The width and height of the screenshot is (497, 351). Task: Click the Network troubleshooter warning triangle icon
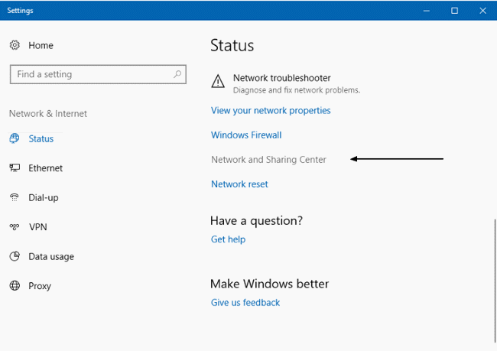point(218,81)
